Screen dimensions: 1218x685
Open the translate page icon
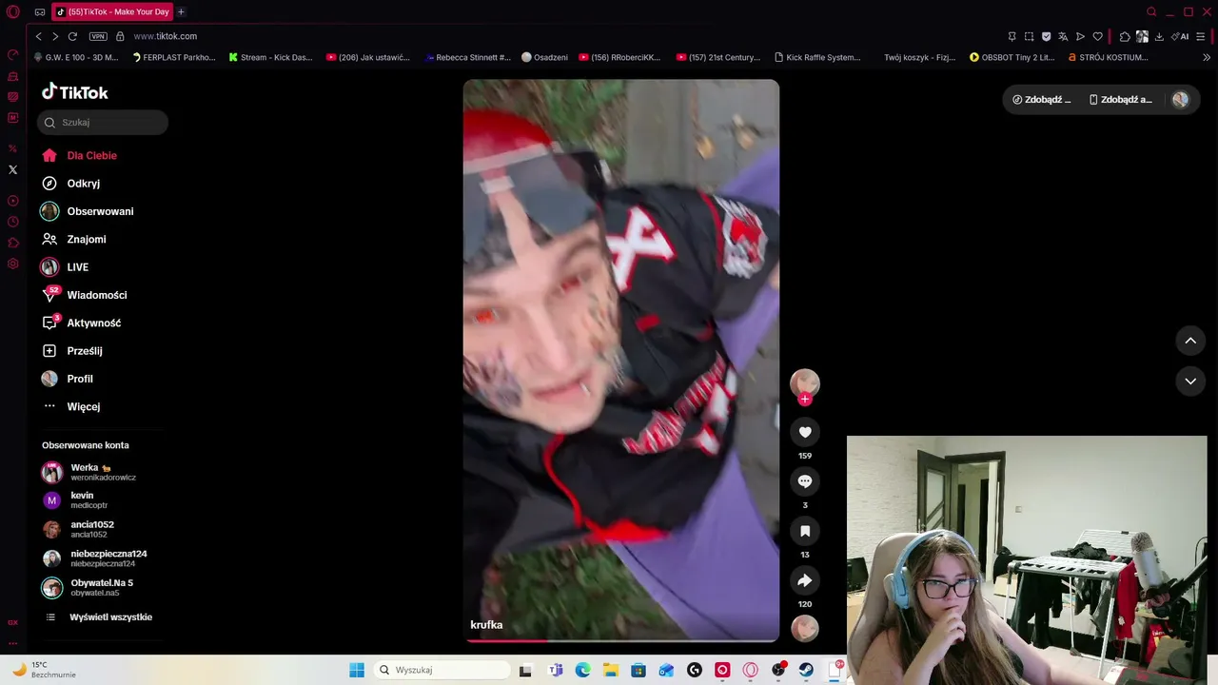(1063, 36)
